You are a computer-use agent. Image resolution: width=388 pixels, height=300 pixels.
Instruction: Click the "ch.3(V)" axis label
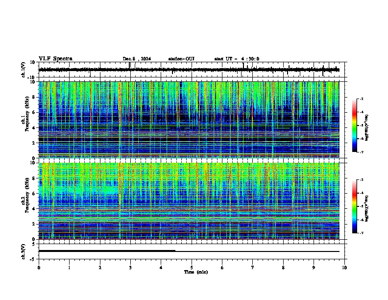24,251
